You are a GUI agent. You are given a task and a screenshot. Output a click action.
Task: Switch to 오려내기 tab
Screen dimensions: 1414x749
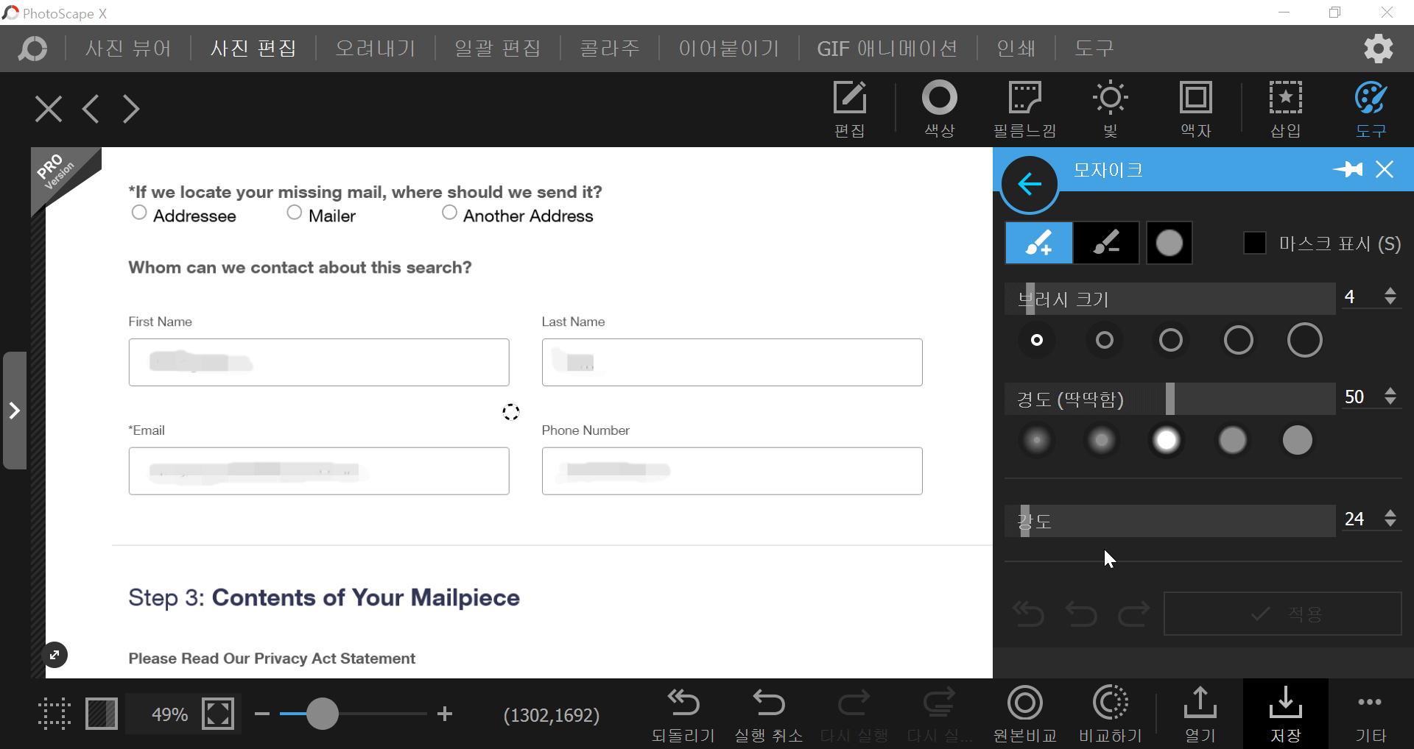pyautogui.click(x=376, y=49)
